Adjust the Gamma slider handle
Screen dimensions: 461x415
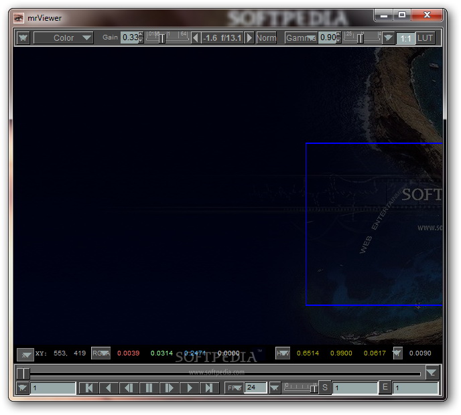[360, 38]
